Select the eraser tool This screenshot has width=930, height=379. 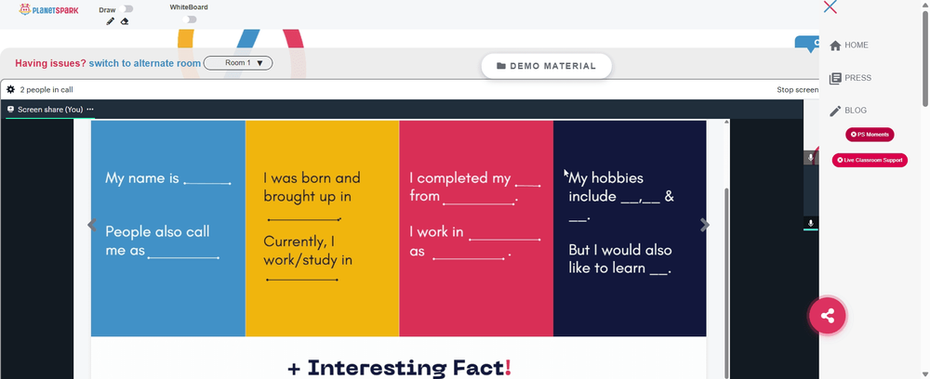coord(125,21)
